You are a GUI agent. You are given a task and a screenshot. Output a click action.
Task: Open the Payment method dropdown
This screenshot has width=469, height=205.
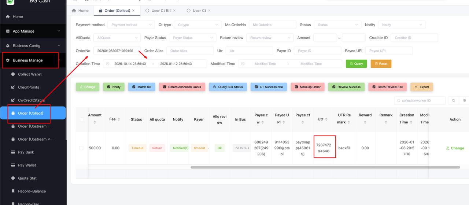pos(131,25)
